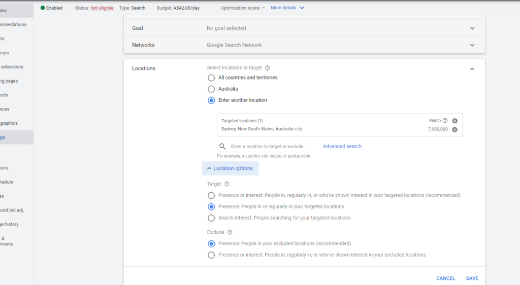
Task: Click help icon next to Select locations to target
Action: click(268, 68)
